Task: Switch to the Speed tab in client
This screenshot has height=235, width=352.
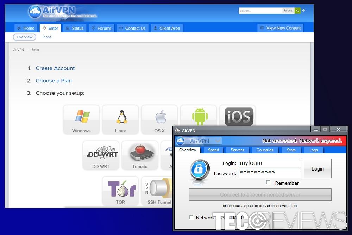Action: click(213, 150)
